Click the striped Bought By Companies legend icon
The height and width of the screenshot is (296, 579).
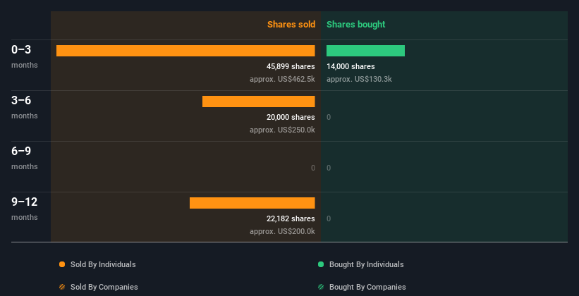321,287
